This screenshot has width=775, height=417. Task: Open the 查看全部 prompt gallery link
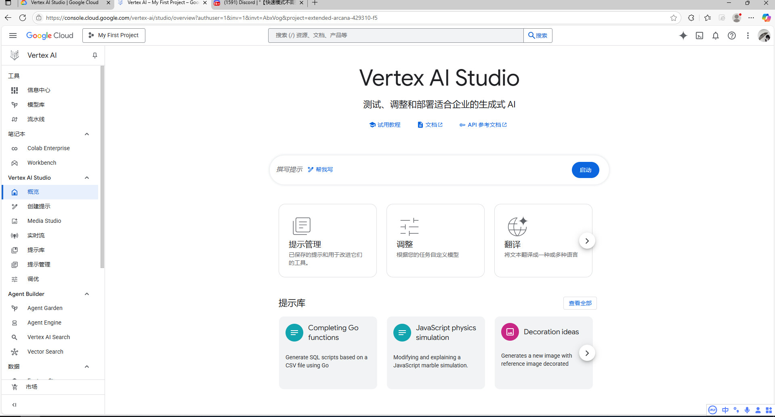click(580, 303)
